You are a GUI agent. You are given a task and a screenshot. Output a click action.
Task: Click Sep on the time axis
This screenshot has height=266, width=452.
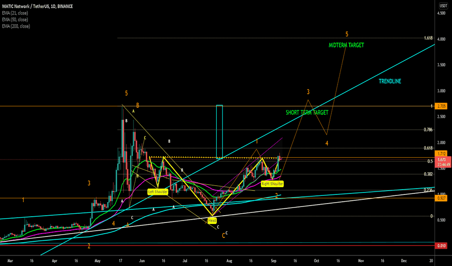coord(274,261)
